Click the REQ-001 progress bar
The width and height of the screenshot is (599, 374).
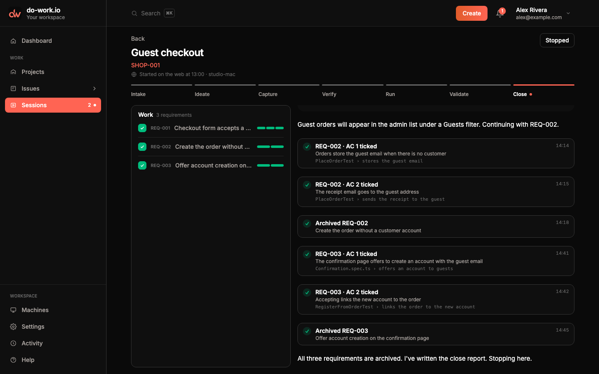(x=270, y=128)
